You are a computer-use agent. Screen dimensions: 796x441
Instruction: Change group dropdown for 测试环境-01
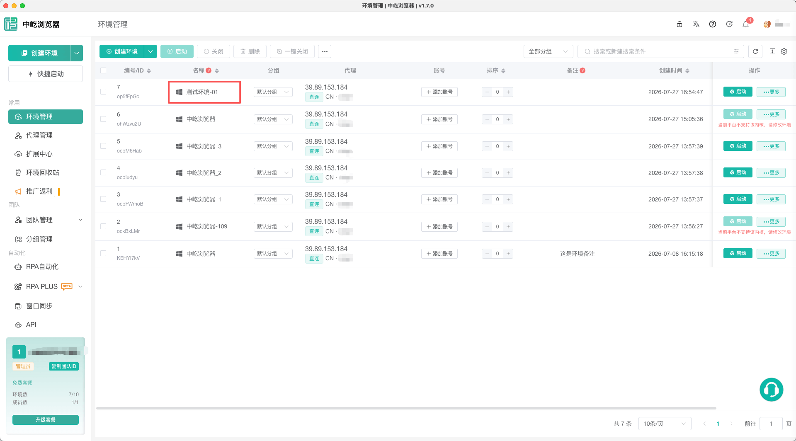point(273,92)
